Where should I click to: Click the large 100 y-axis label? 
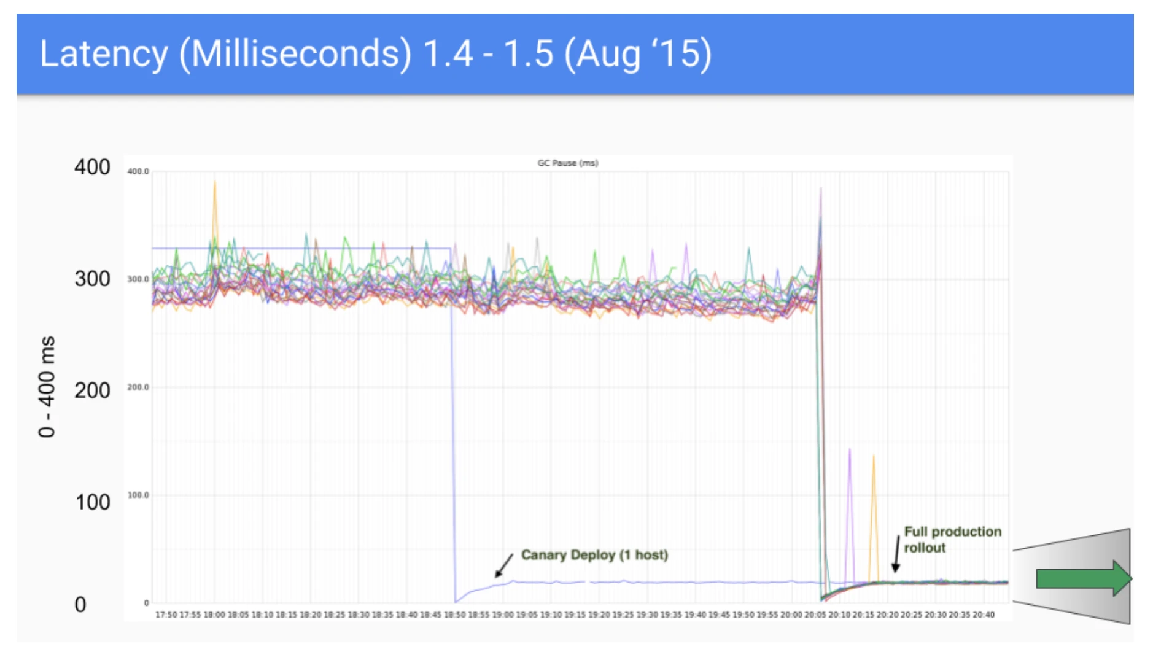pyautogui.click(x=93, y=502)
